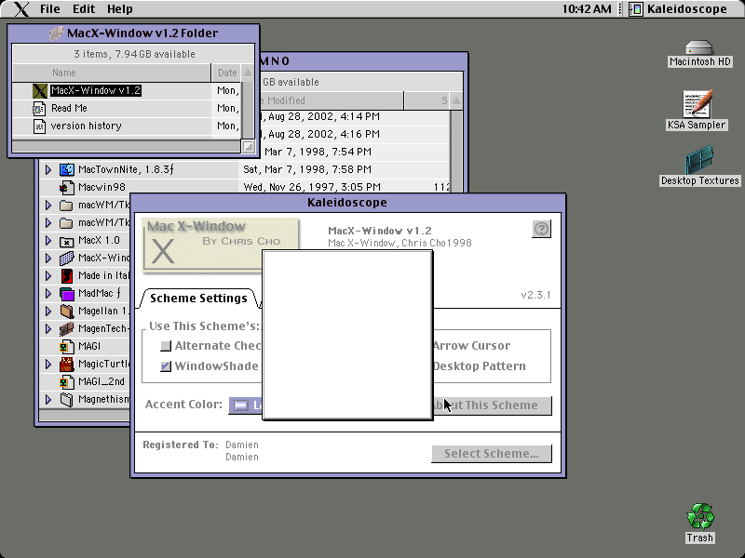The height and width of the screenshot is (558, 745).
Task: Click the MAGI scheme file icon
Action: click(x=66, y=347)
